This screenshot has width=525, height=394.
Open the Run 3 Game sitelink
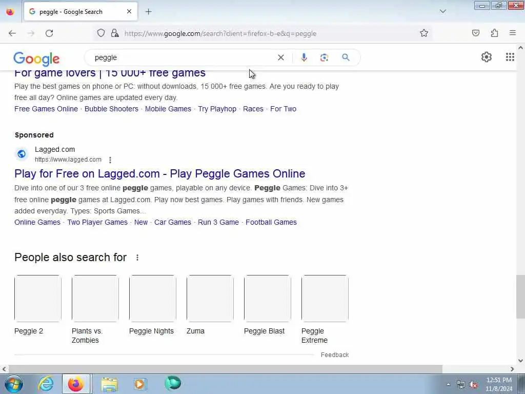218,223
